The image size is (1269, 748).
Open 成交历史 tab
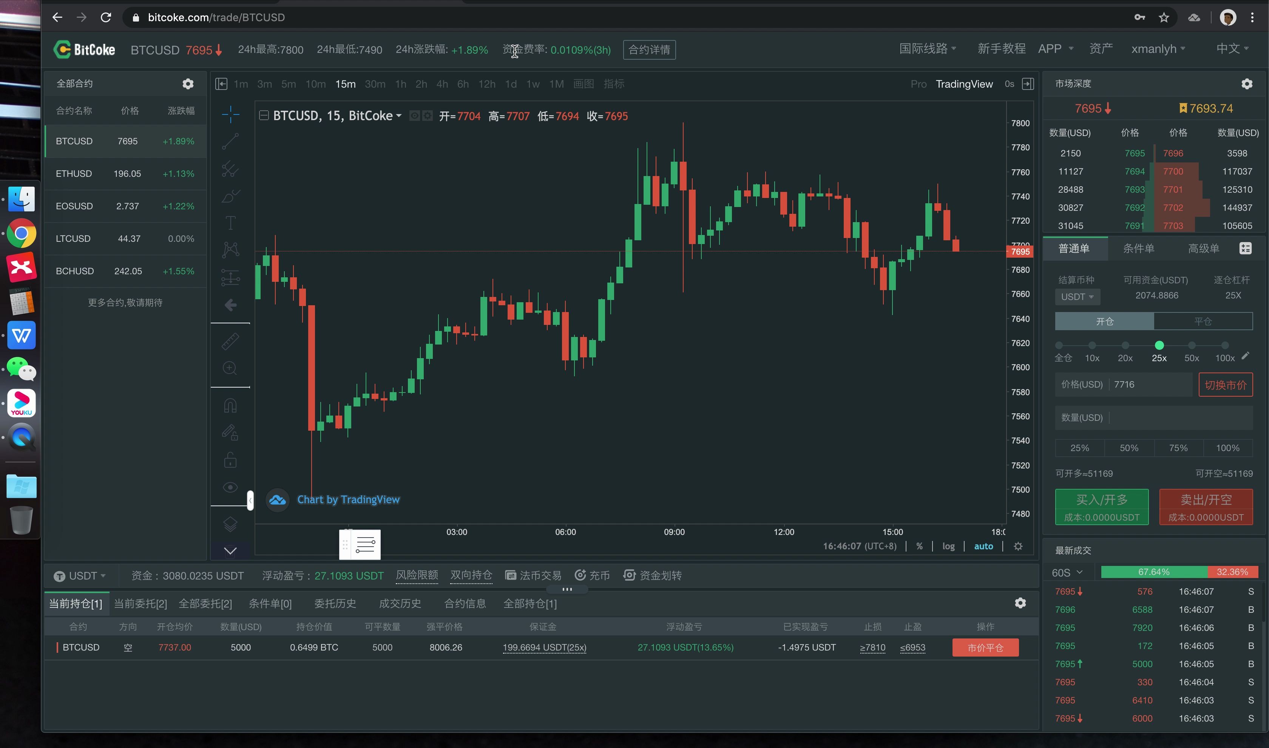coord(400,603)
